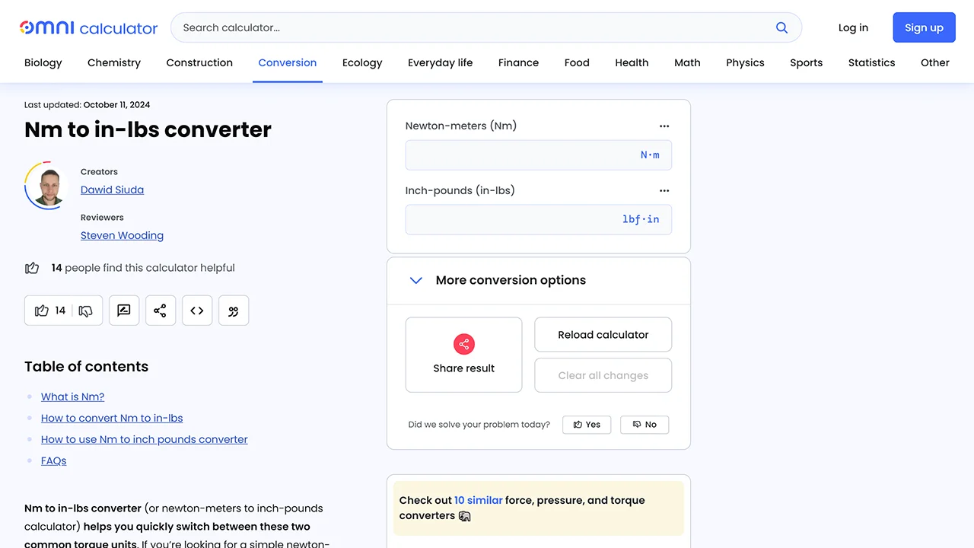The image size is (974, 548).
Task: Click the share icon below the vote buttons
Action: (x=160, y=311)
